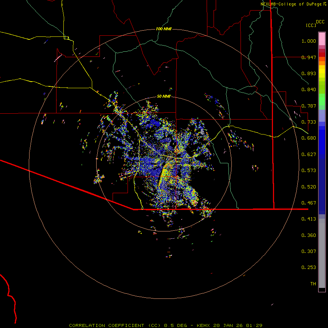
Task: Click the 0.787 legend value
Action: [x=309, y=106]
